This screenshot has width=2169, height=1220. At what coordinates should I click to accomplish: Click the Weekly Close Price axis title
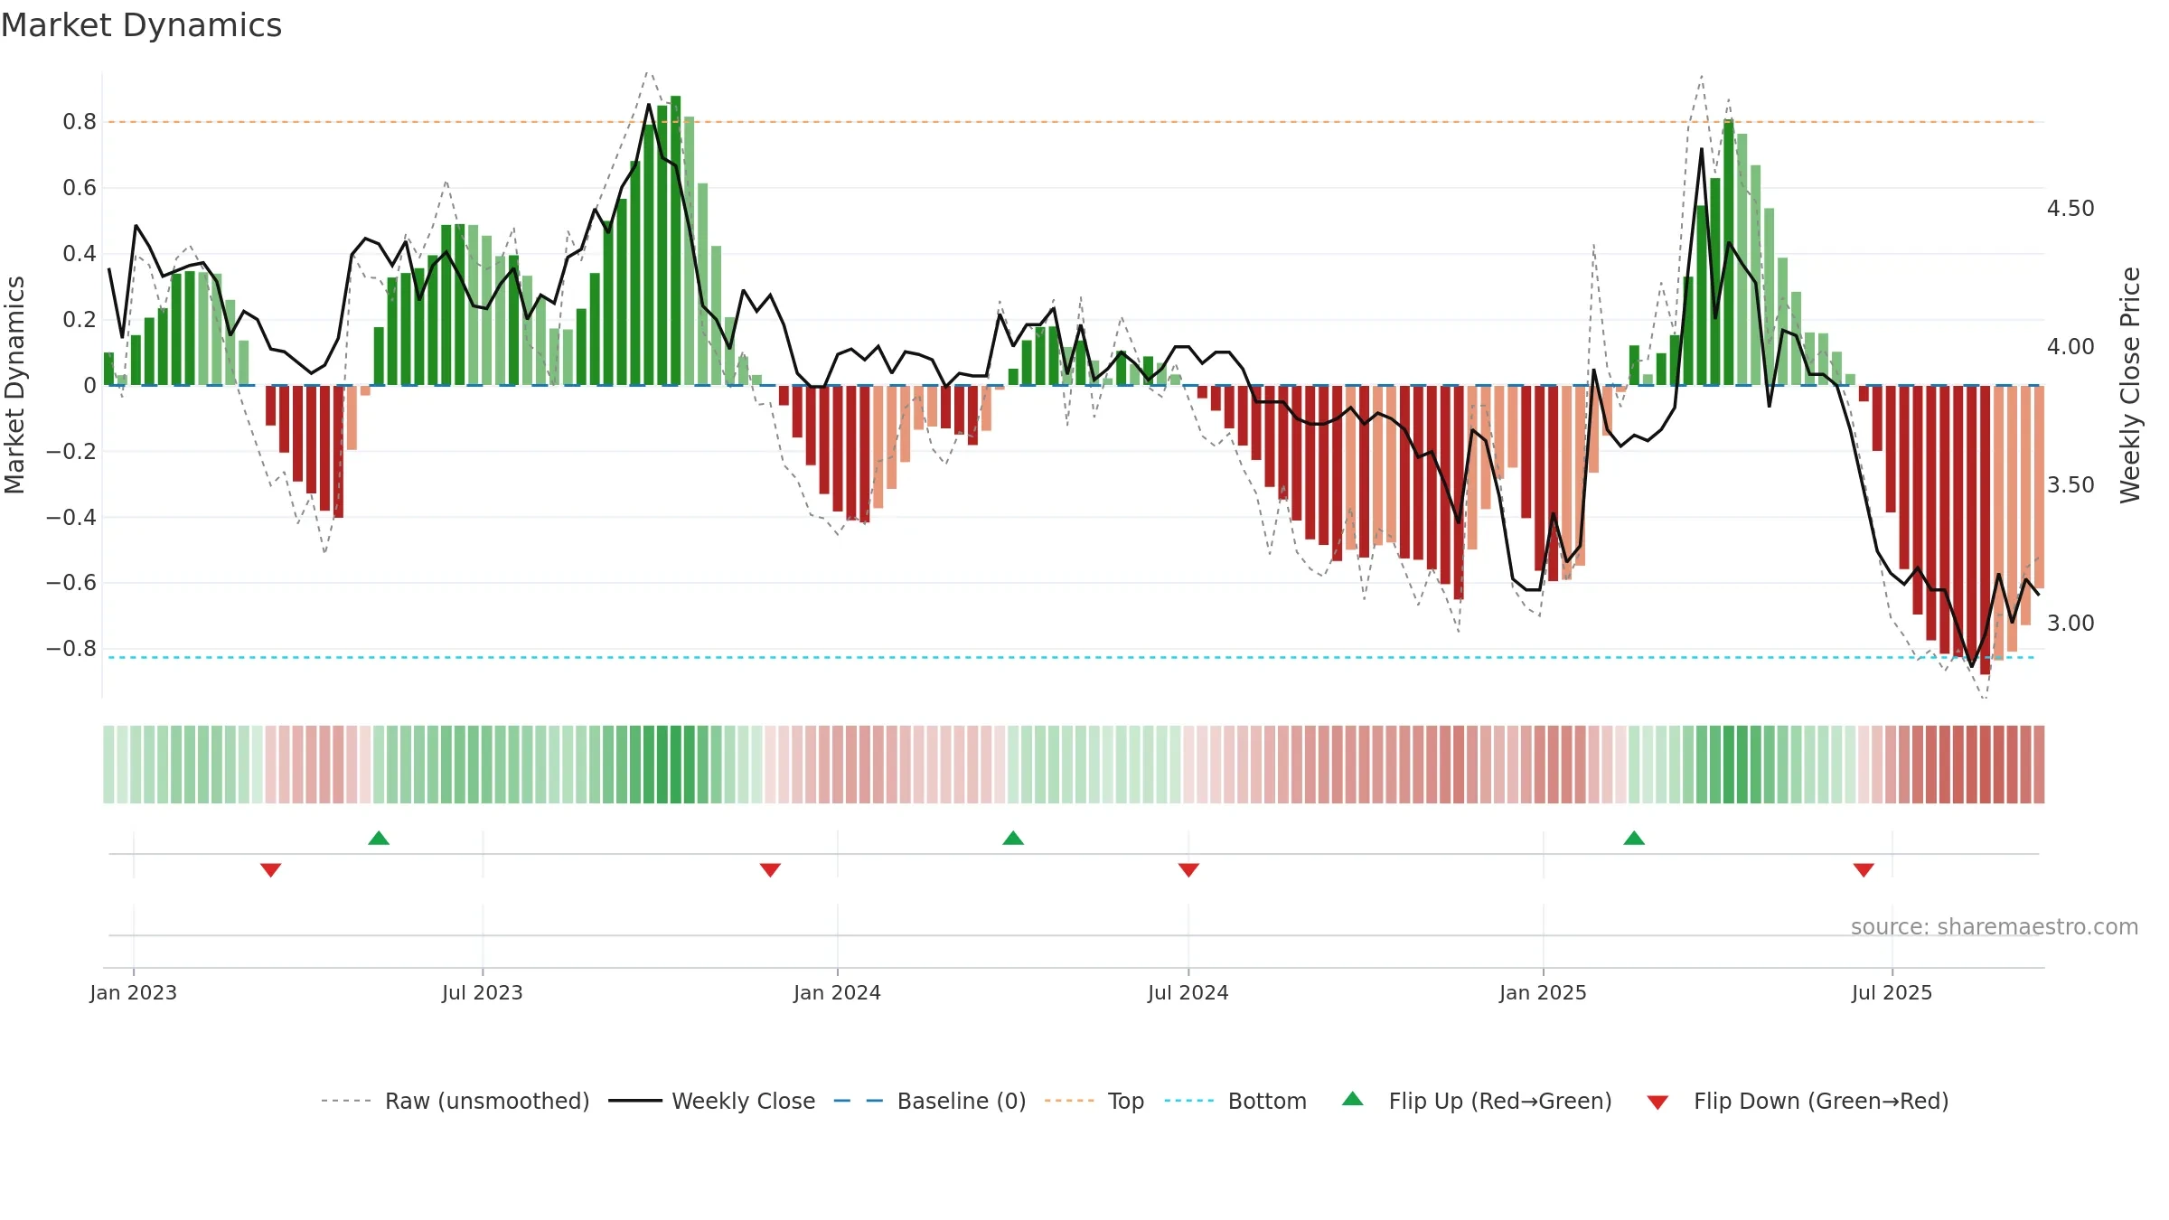coord(2130,385)
